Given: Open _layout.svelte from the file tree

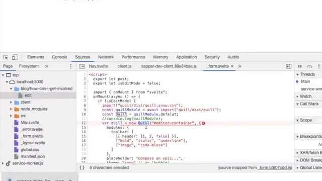Looking at the screenshot, I should [x=33, y=143].
